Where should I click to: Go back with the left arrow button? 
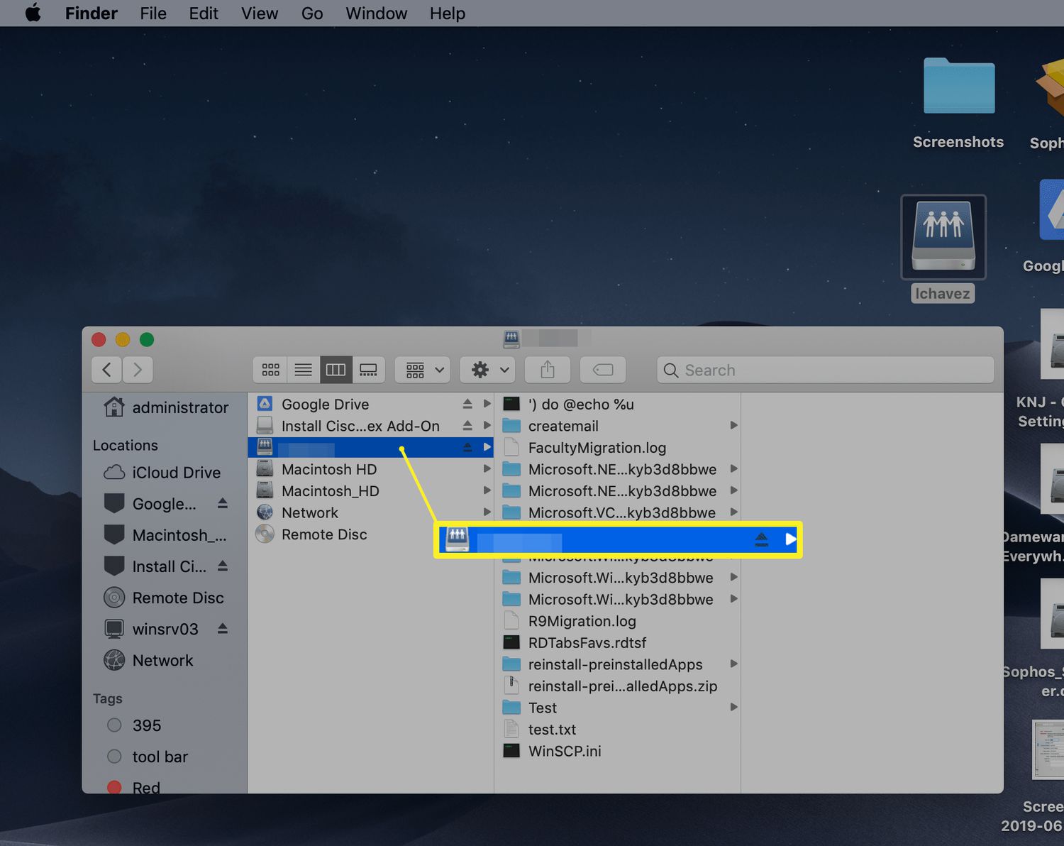point(107,370)
